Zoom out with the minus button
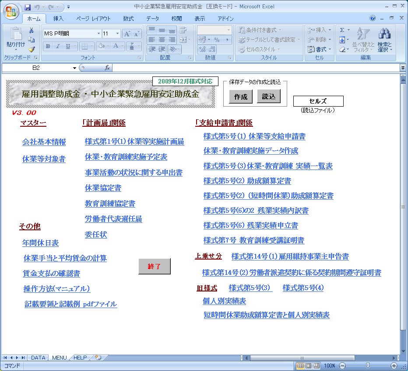This screenshot has width=408, height=371. [x=343, y=366]
